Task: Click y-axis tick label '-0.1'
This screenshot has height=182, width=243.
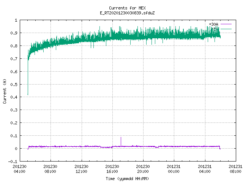Action: [13, 162]
